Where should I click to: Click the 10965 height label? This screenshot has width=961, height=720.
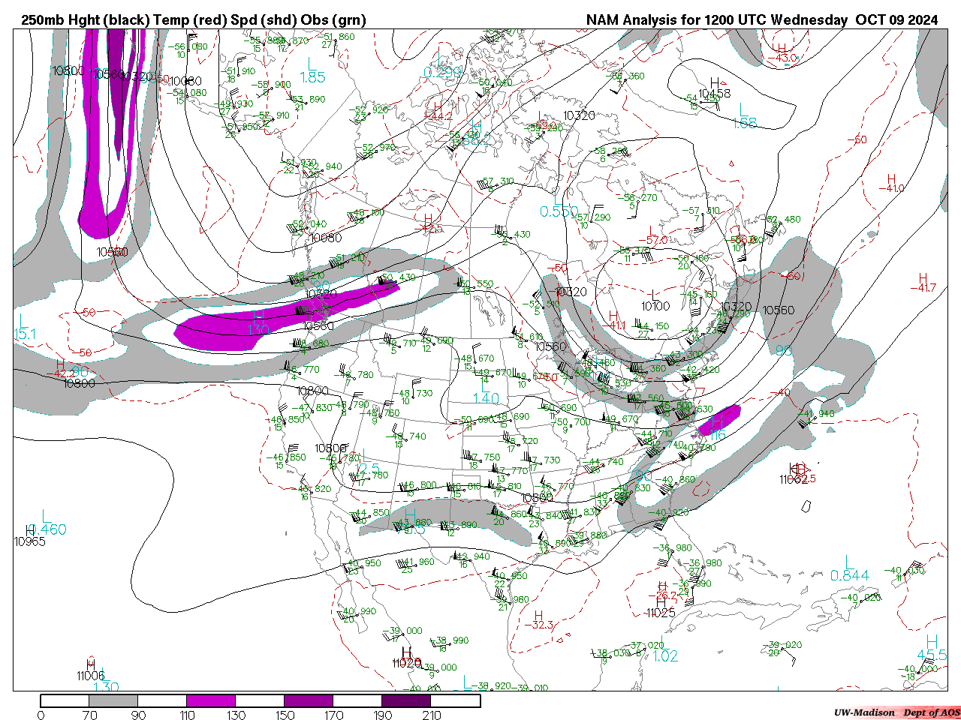click(x=30, y=541)
